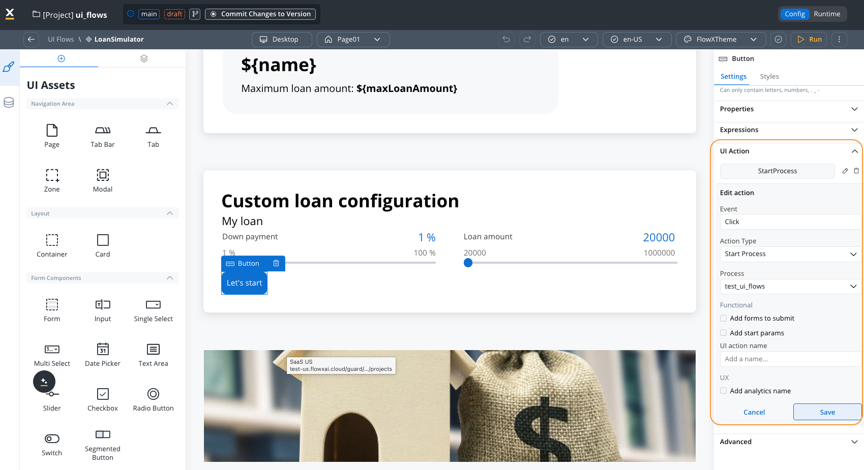Viewport: 864px width, 470px height.
Task: Click the Loan amount slider handle
Action: coord(468,263)
